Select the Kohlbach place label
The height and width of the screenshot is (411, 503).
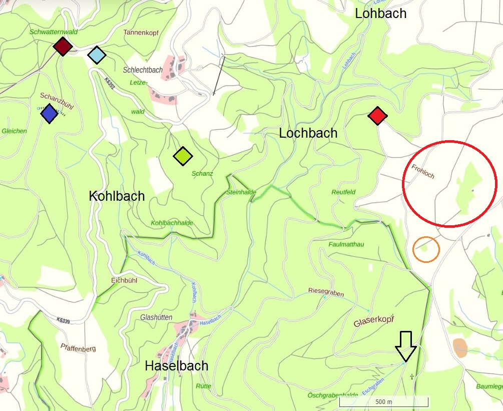pos(117,196)
